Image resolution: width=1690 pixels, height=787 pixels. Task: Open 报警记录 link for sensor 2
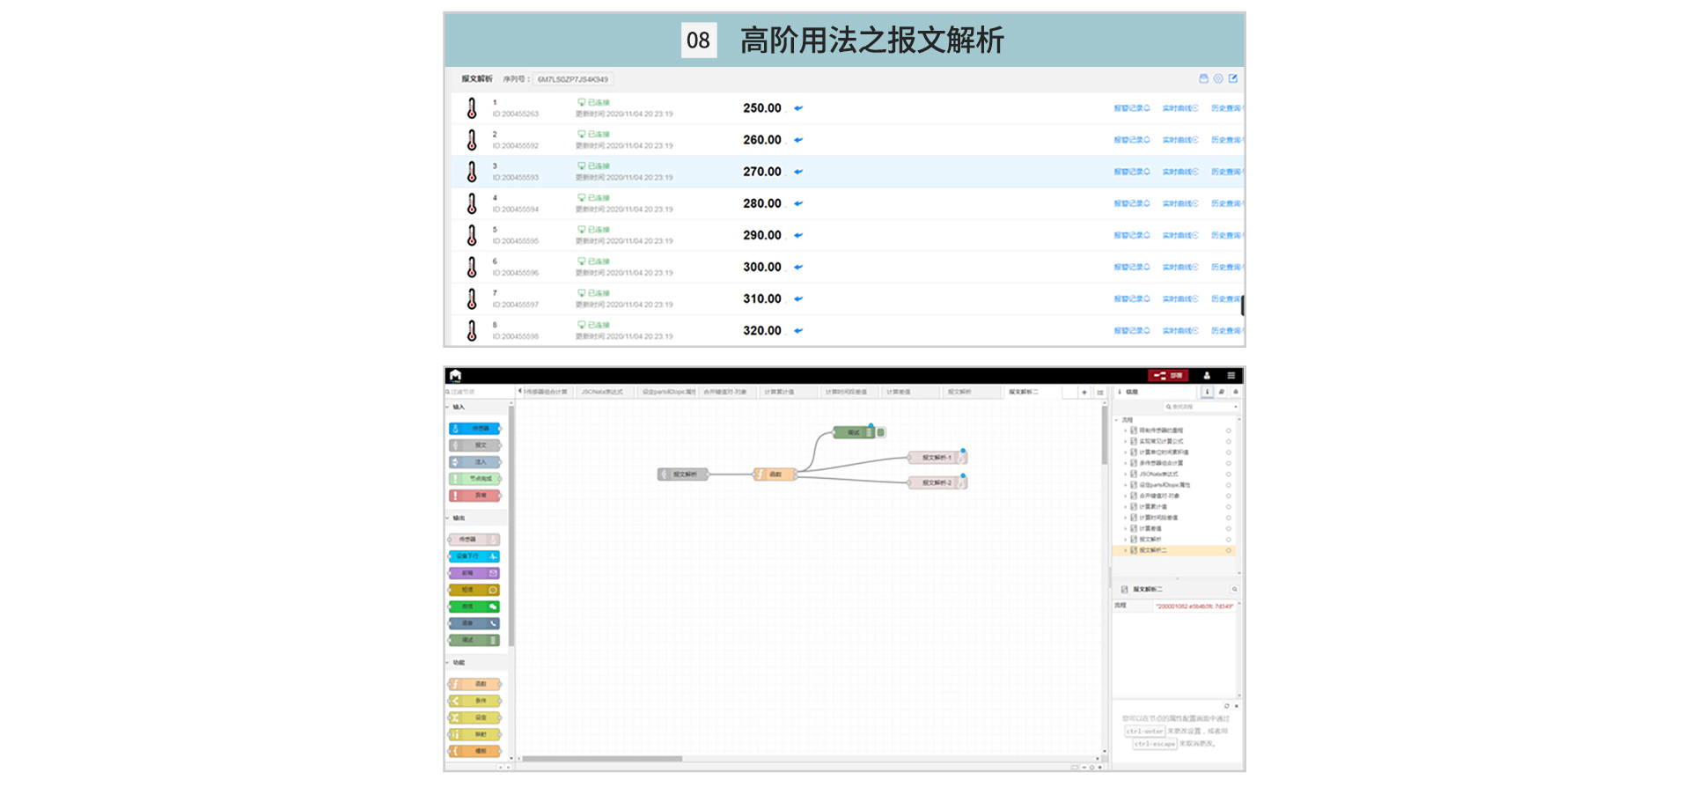pyautogui.click(x=1131, y=141)
